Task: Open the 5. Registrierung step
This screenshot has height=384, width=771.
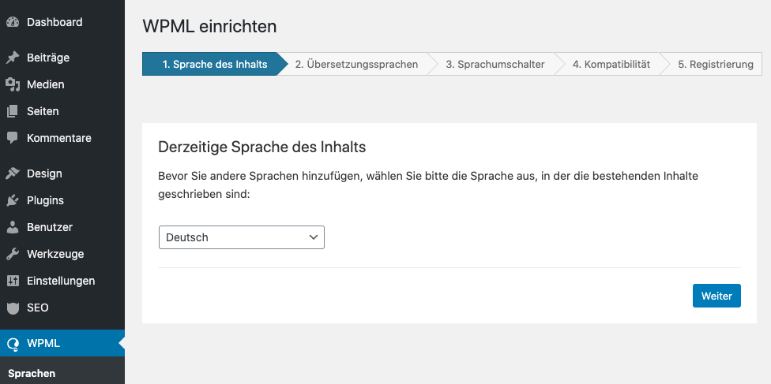Action: click(715, 65)
